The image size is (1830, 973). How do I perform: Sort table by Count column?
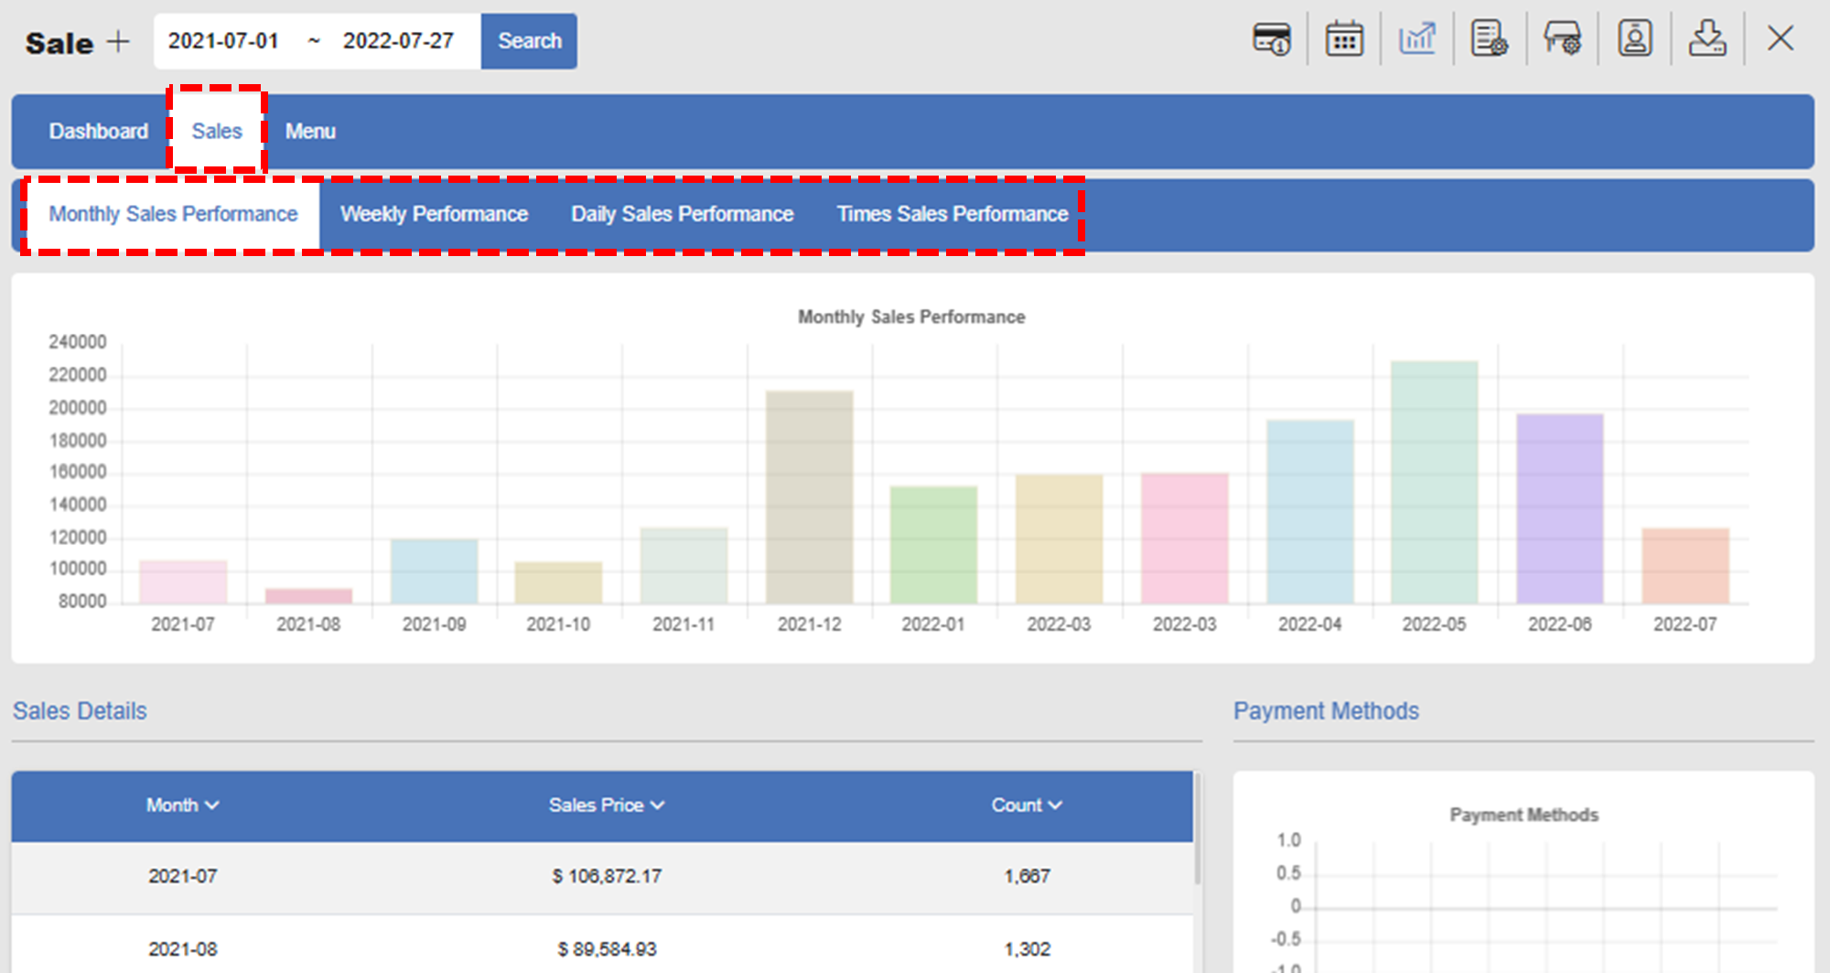[x=1027, y=805]
